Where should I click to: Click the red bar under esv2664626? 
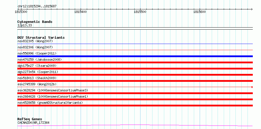[135, 99]
